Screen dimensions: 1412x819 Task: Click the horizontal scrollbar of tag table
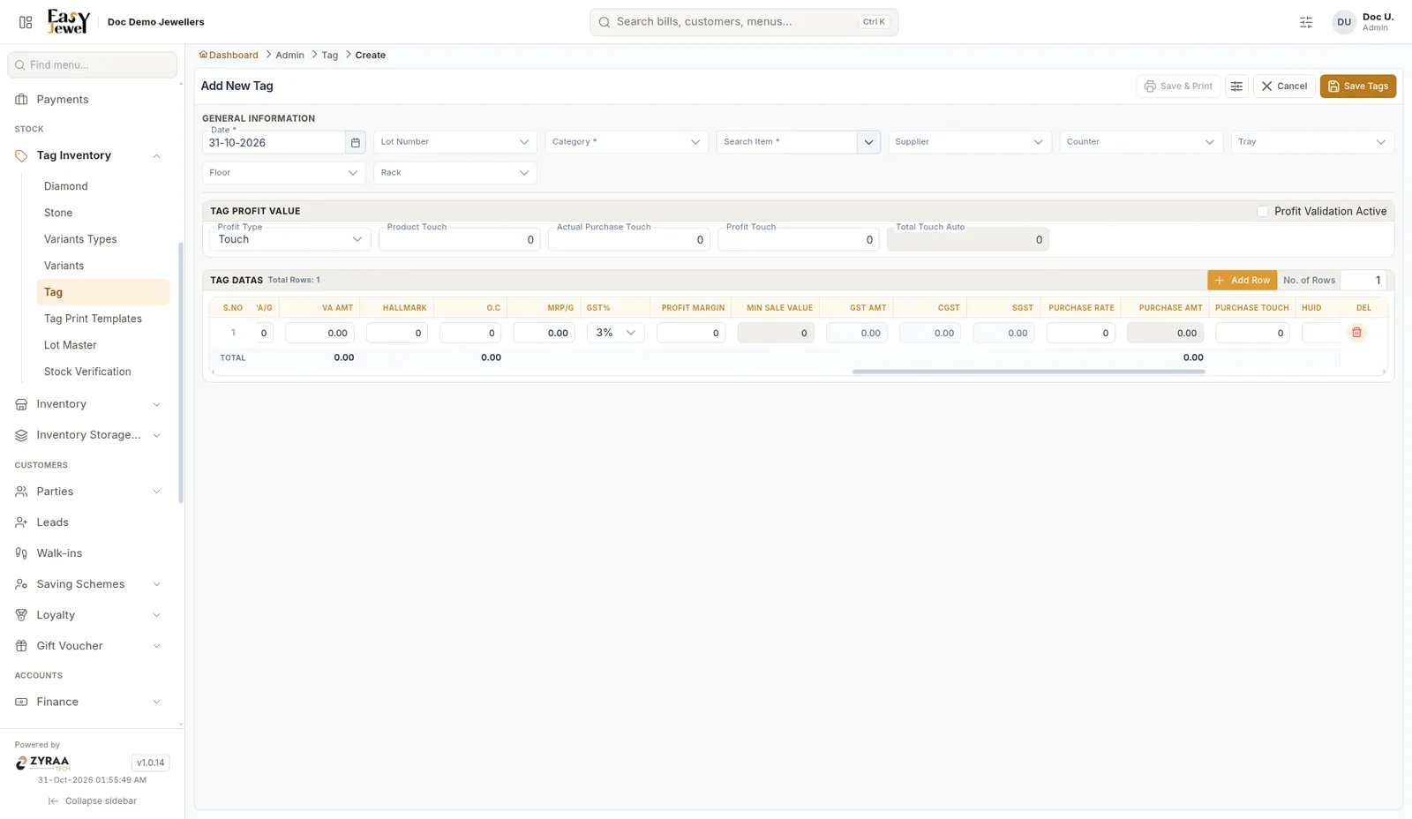(x=1028, y=372)
